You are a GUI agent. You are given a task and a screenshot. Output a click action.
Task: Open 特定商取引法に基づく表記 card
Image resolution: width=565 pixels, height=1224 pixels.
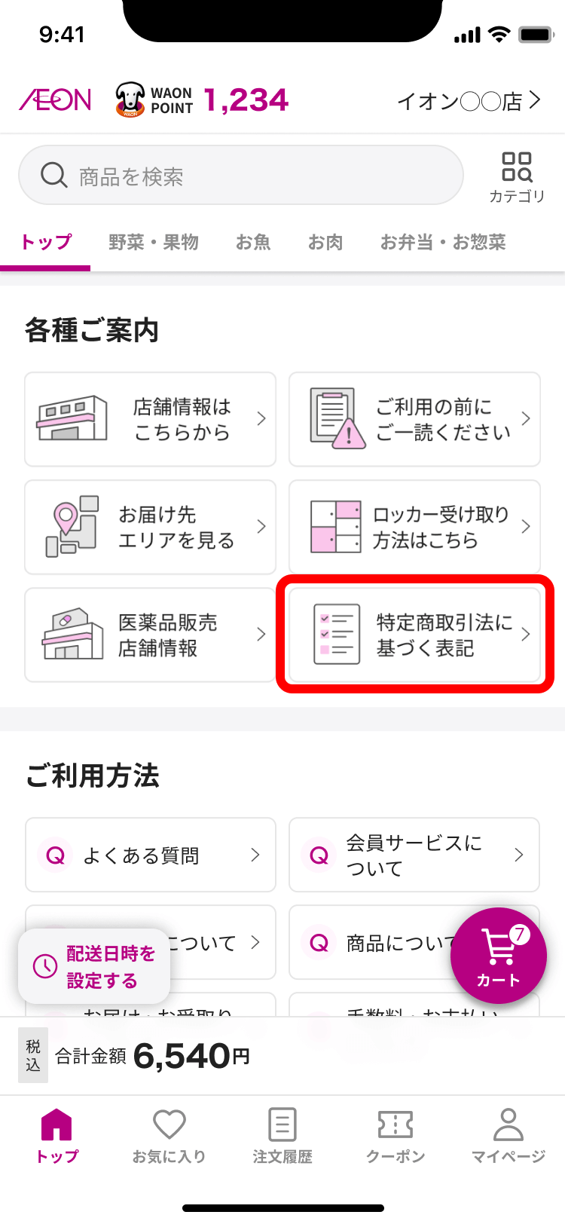click(x=415, y=635)
